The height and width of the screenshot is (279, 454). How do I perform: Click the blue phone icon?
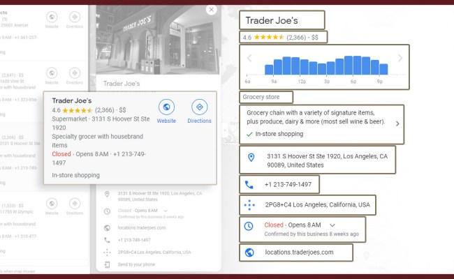pos(249,184)
